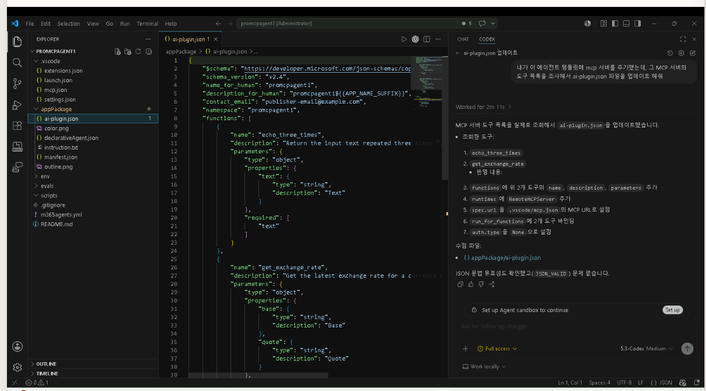
Task: Open the Search view in activity bar
Action: (x=17, y=62)
